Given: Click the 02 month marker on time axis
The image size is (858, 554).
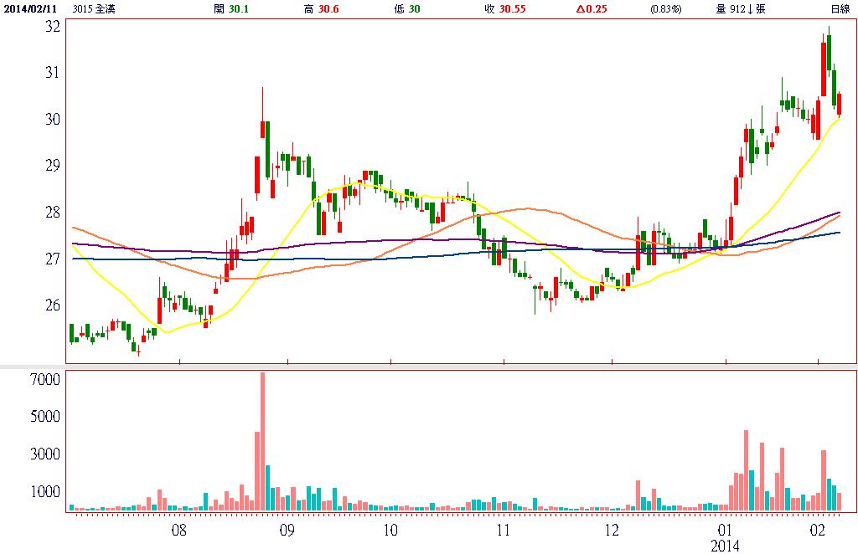Looking at the screenshot, I should 817,530.
